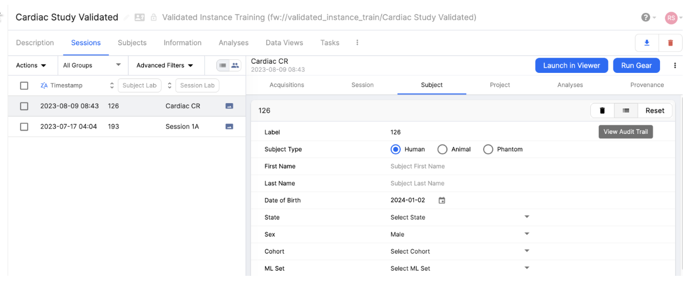
Task: Open the kebab menu next to Run Gear
Action: [675, 65]
